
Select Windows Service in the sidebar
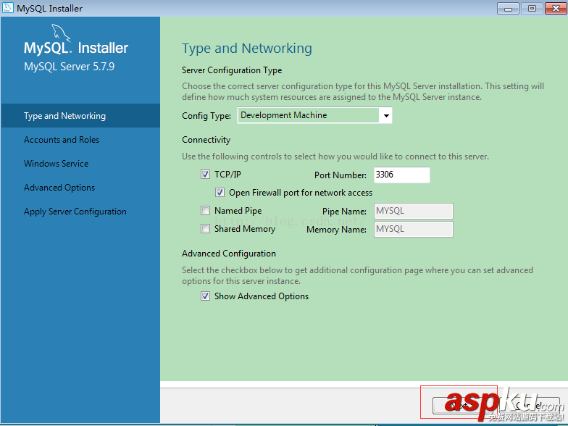click(57, 164)
